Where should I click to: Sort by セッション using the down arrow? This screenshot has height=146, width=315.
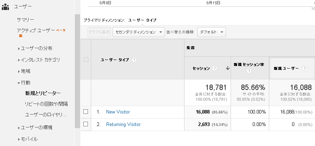[227, 69]
